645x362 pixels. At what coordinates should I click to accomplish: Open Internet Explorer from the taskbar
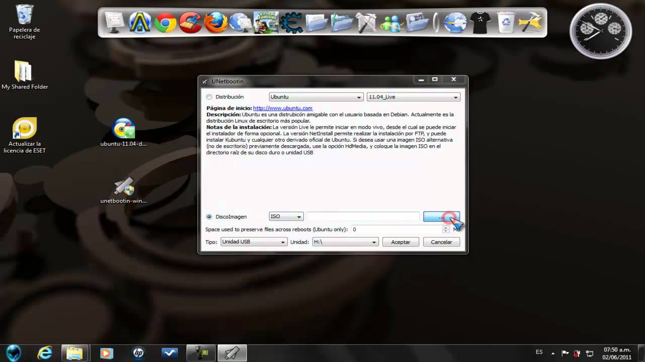[45, 353]
